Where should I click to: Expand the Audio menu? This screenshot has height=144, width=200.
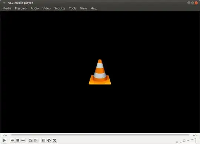click(x=35, y=9)
